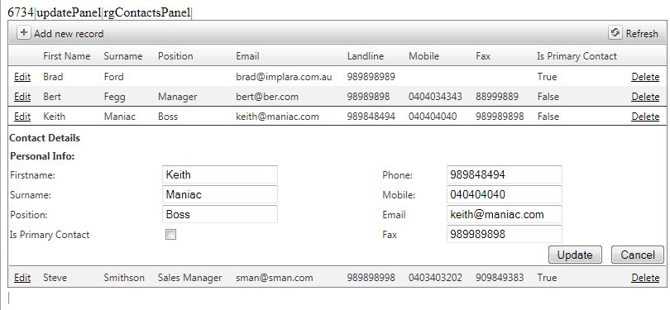Click the Personal Info heading
670x310 pixels.
[x=42, y=156]
